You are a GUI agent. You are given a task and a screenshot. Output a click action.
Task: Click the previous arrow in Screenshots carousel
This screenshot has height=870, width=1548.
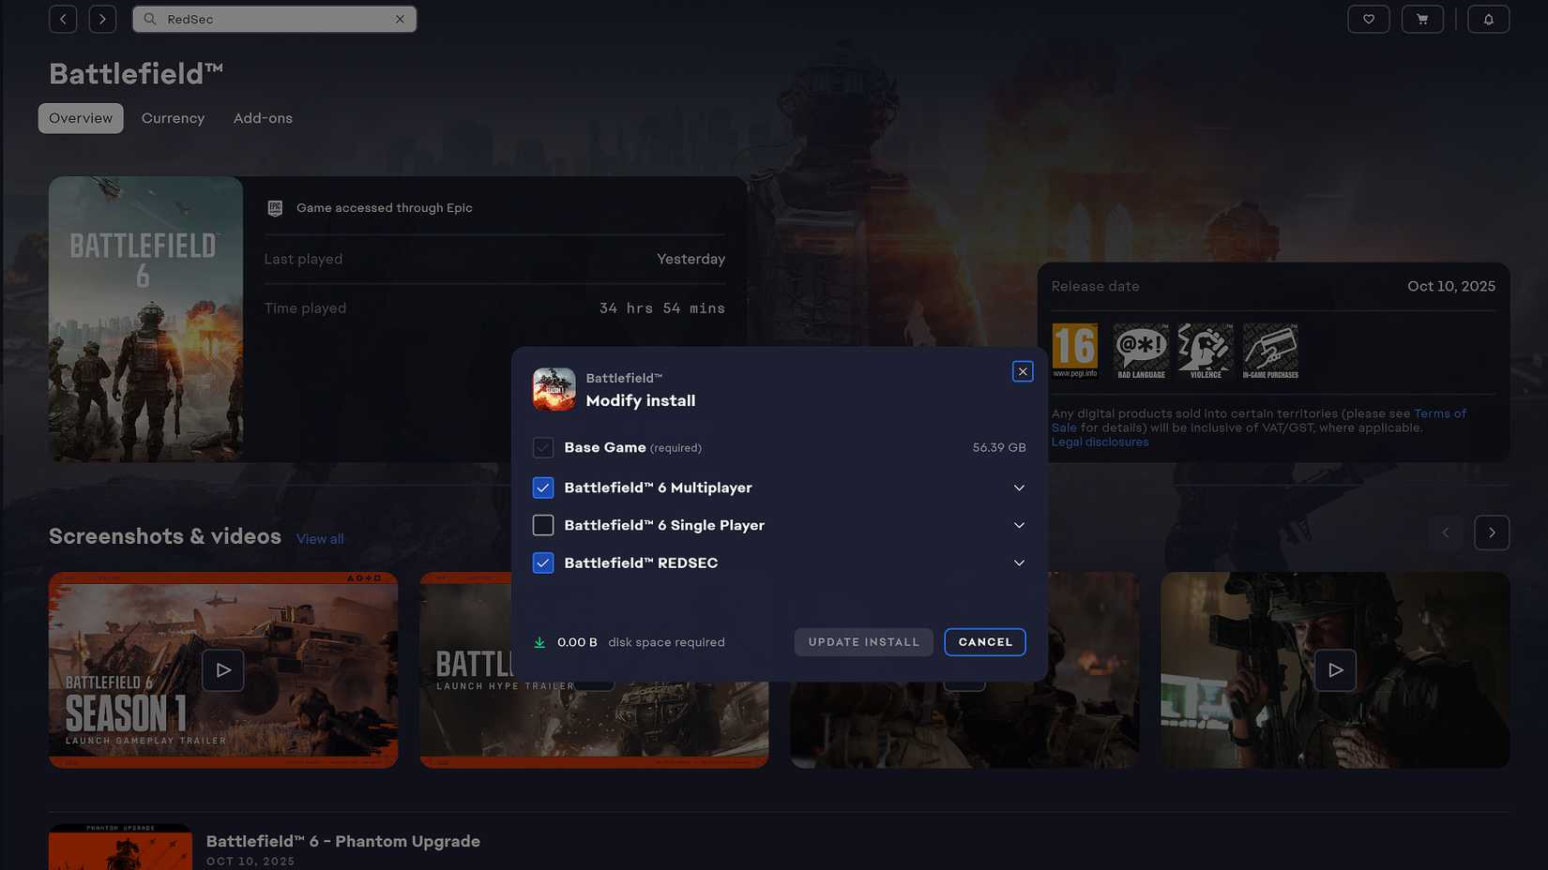[1446, 532]
